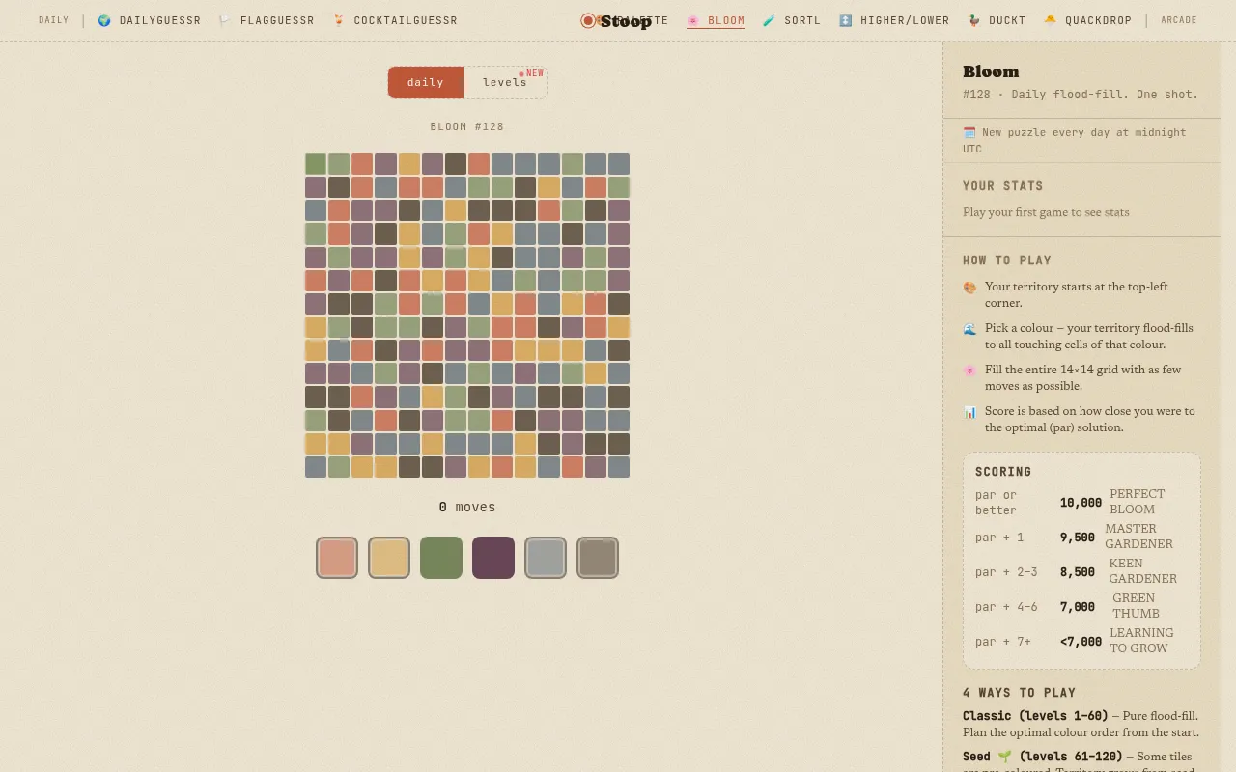
Task: Click the 'Bloom' sidebar heading
Action: [991, 71]
